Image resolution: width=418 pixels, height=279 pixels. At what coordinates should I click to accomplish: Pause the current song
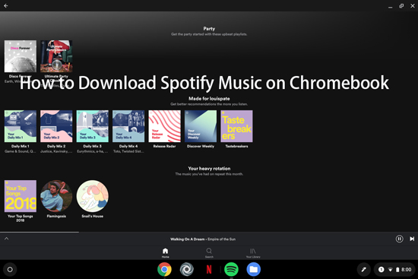click(399, 239)
